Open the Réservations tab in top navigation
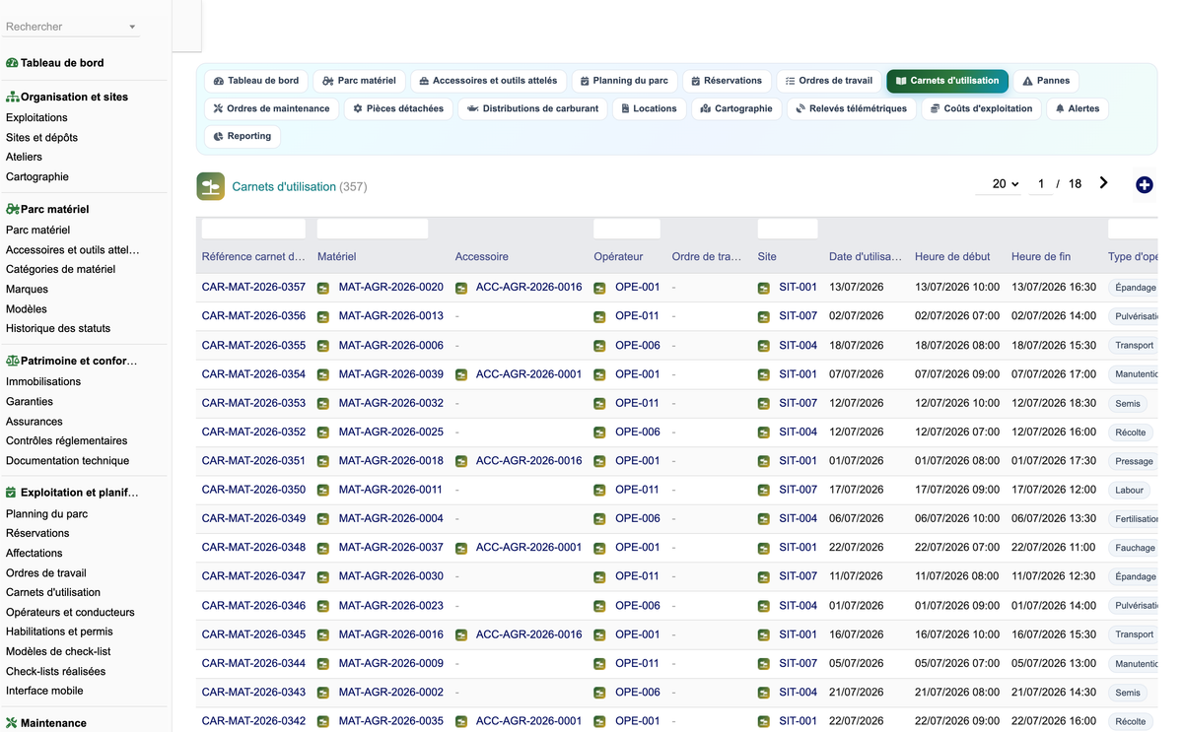The width and height of the screenshot is (1183, 732). 727,81
